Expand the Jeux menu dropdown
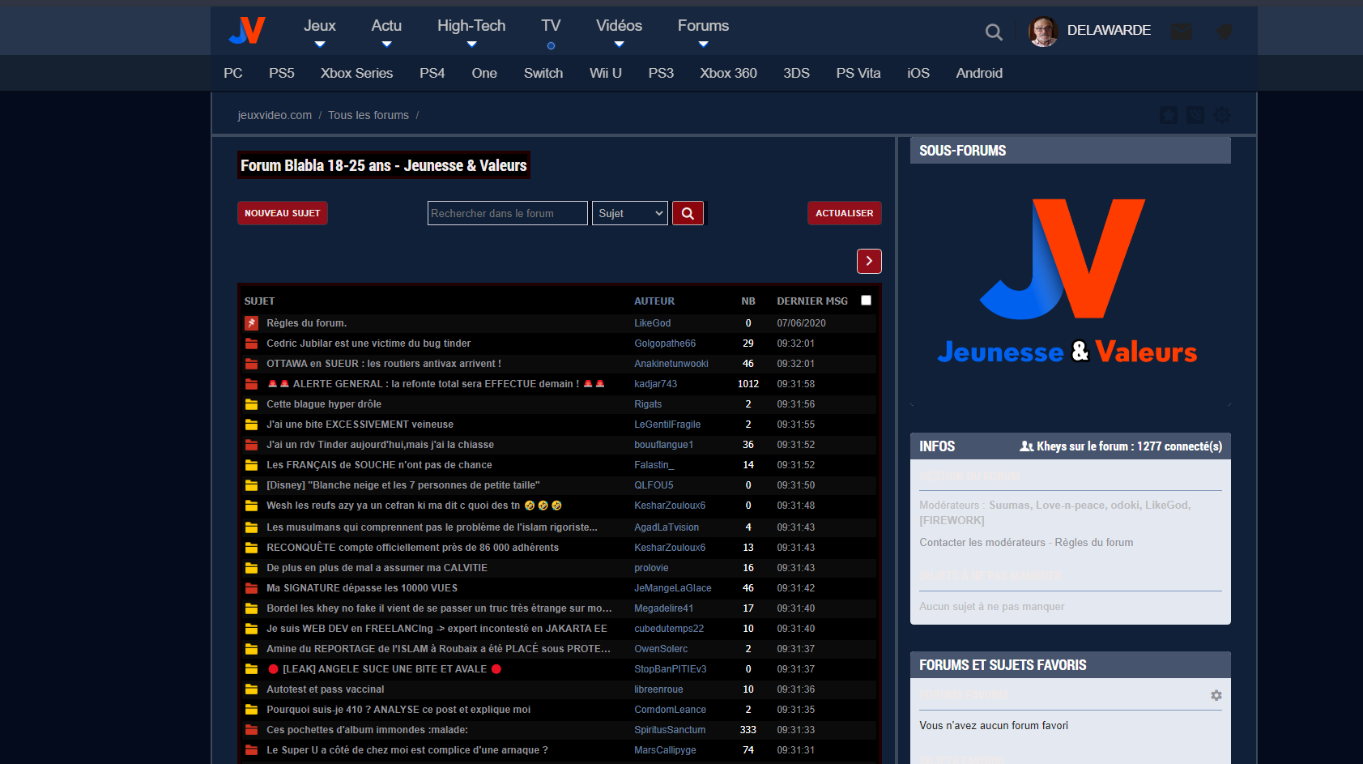1363x764 pixels. tap(319, 32)
